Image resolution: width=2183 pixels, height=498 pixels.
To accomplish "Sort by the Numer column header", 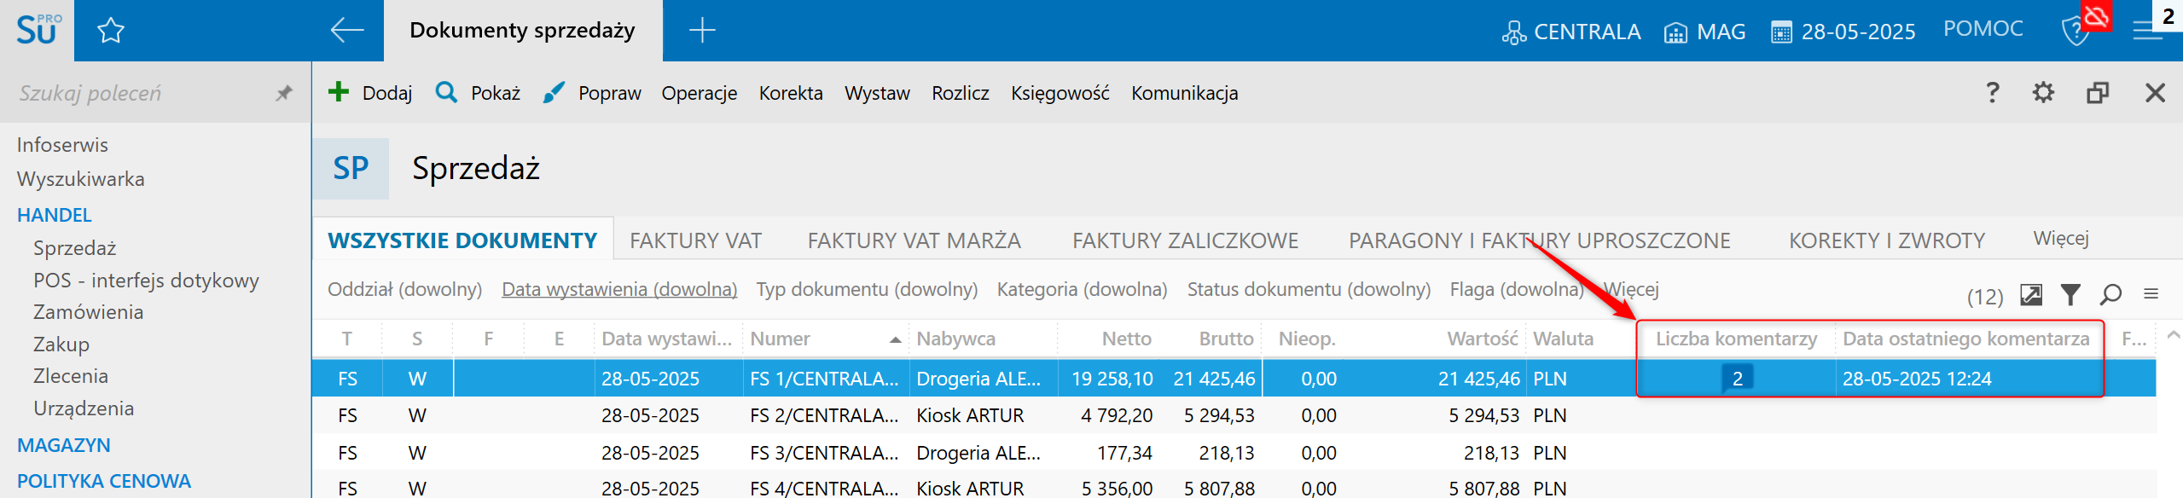I will [780, 339].
